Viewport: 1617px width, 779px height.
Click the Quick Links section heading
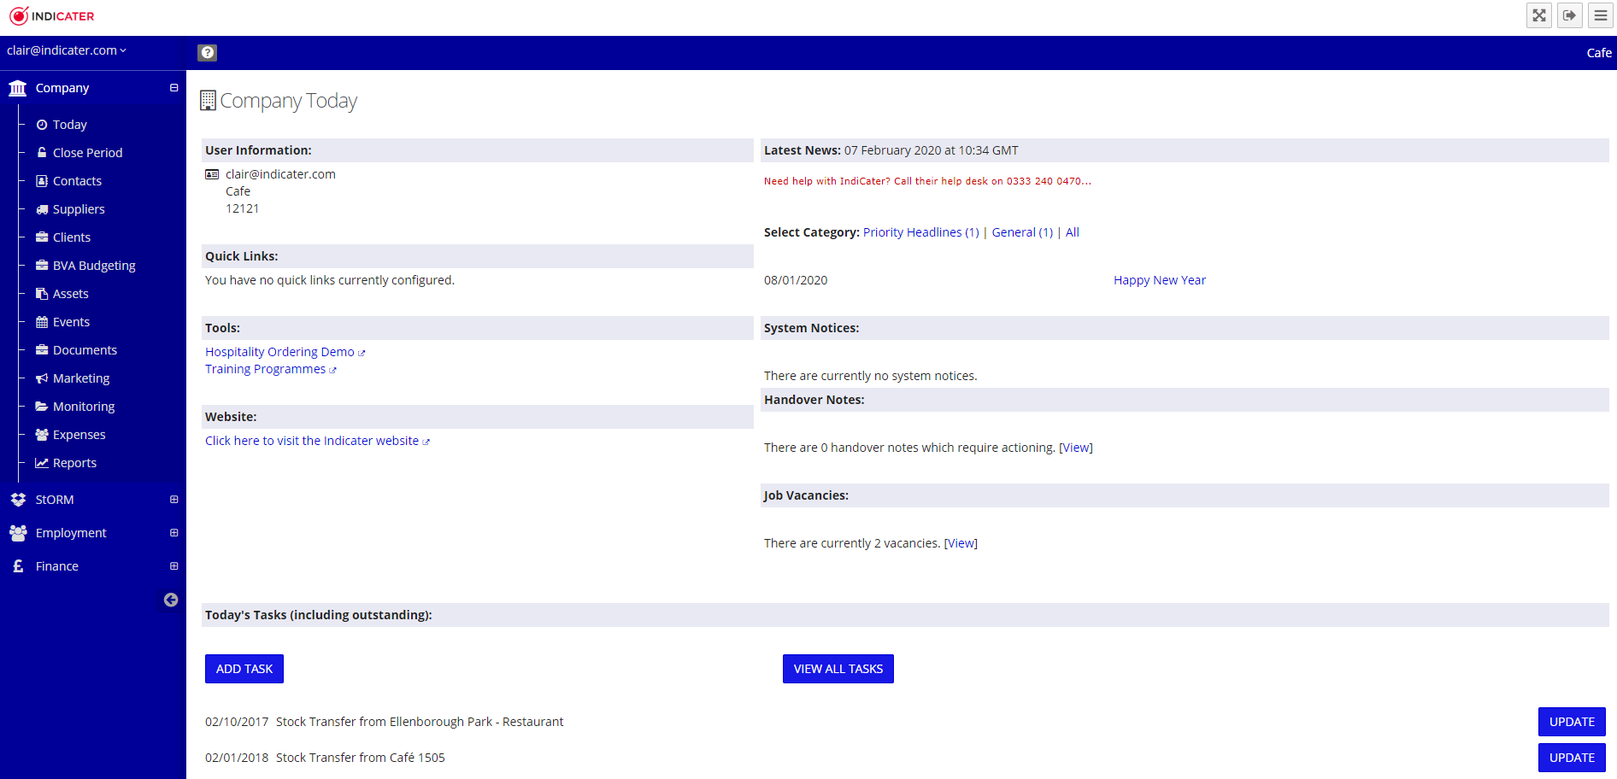242,256
